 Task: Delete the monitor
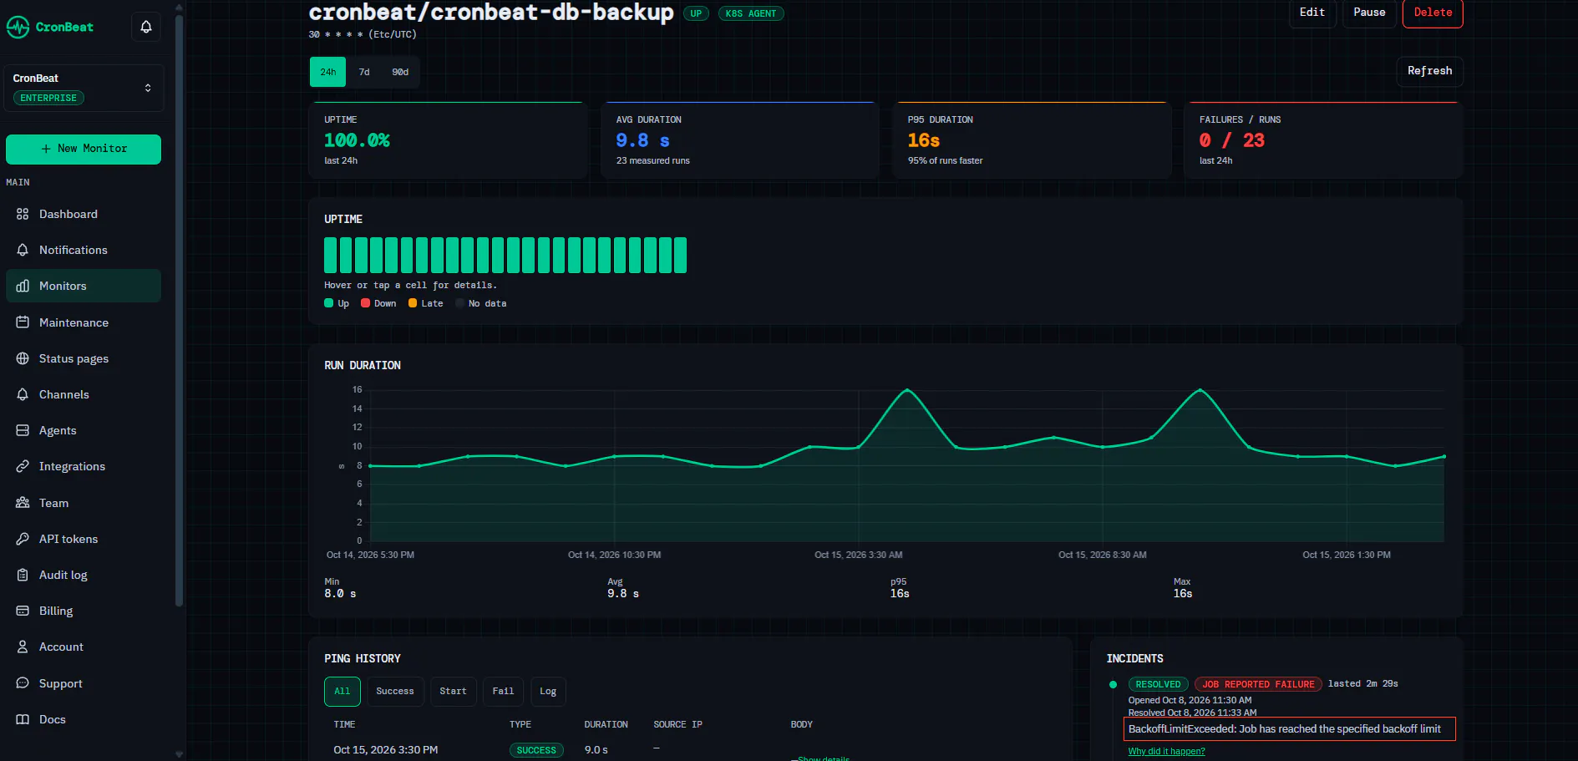point(1433,13)
